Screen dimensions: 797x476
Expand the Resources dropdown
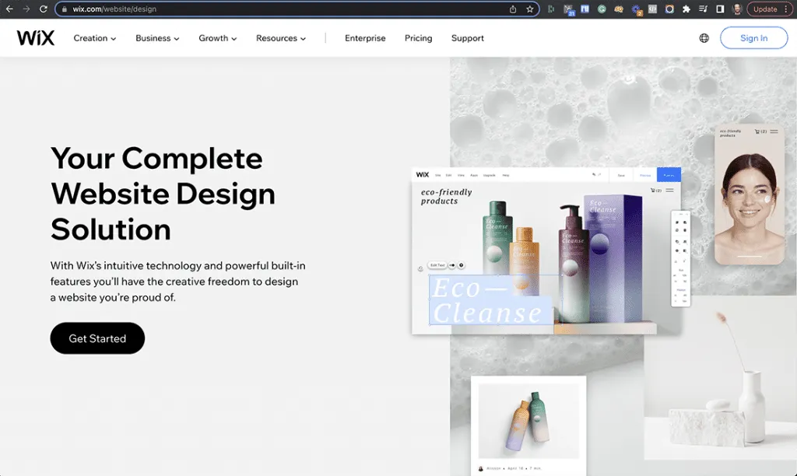280,37
